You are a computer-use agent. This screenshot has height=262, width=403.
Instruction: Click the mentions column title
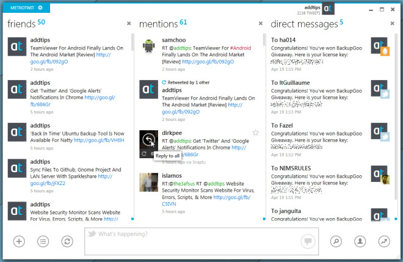point(158,24)
